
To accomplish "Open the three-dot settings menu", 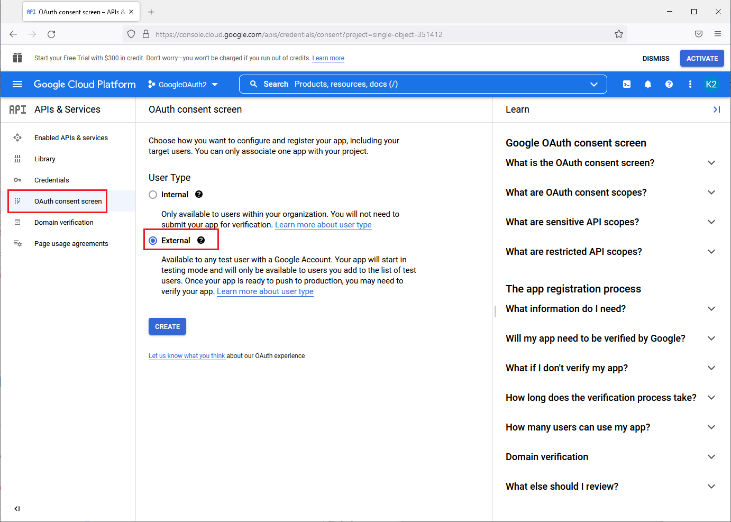I will (690, 84).
